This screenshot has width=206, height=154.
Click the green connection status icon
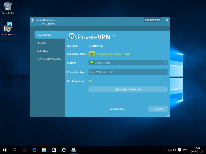pyautogui.click(x=92, y=54)
